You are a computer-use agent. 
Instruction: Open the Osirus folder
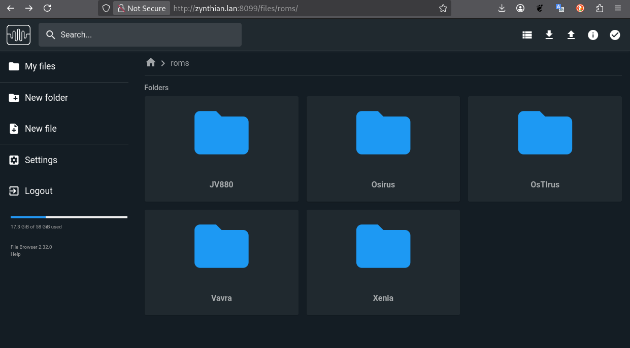[383, 149]
